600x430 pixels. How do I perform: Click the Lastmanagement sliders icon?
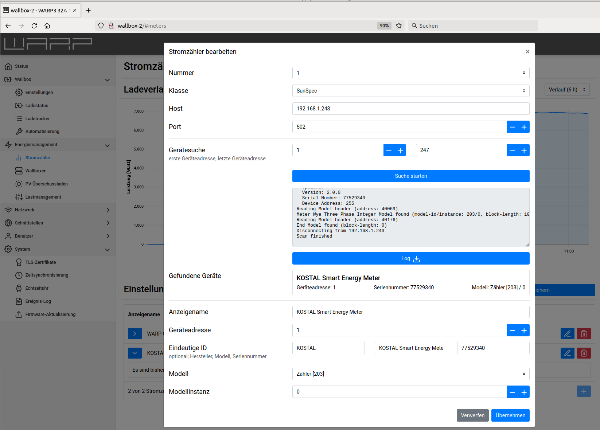coord(19,197)
